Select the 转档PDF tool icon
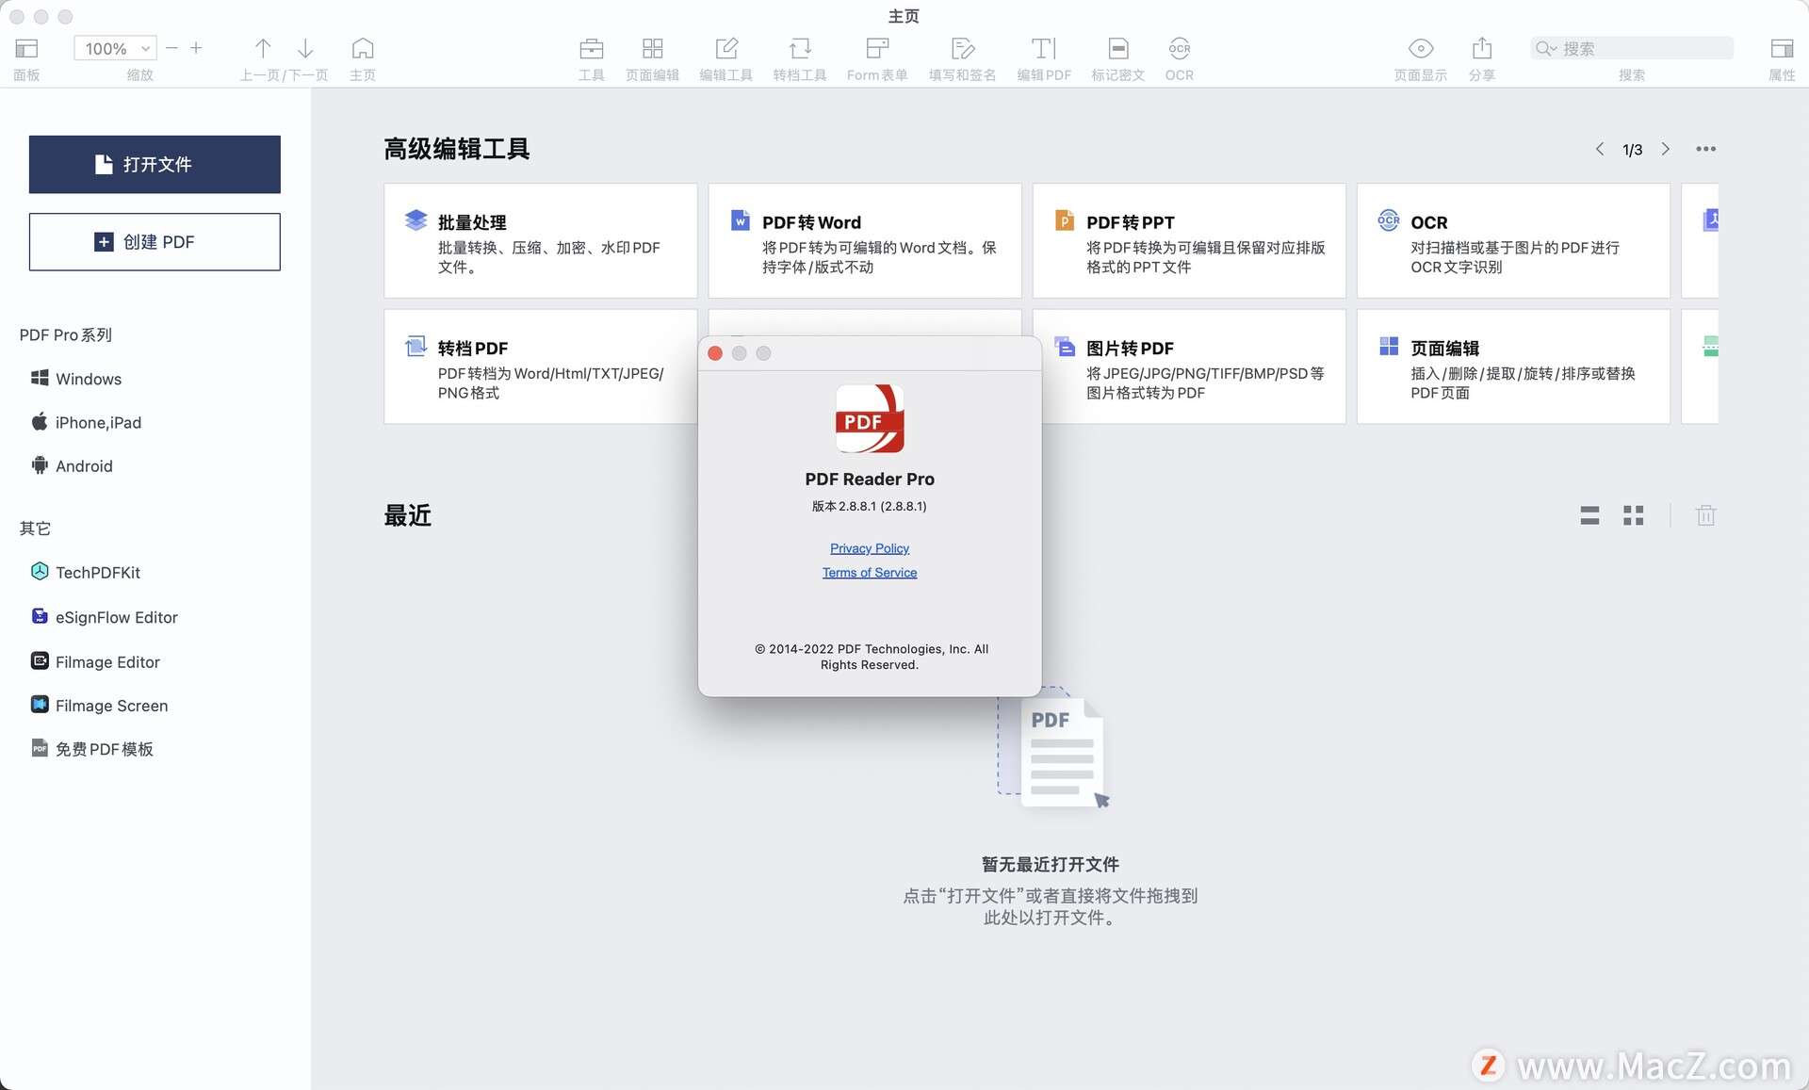Image resolution: width=1809 pixels, height=1090 pixels. pos(416,346)
